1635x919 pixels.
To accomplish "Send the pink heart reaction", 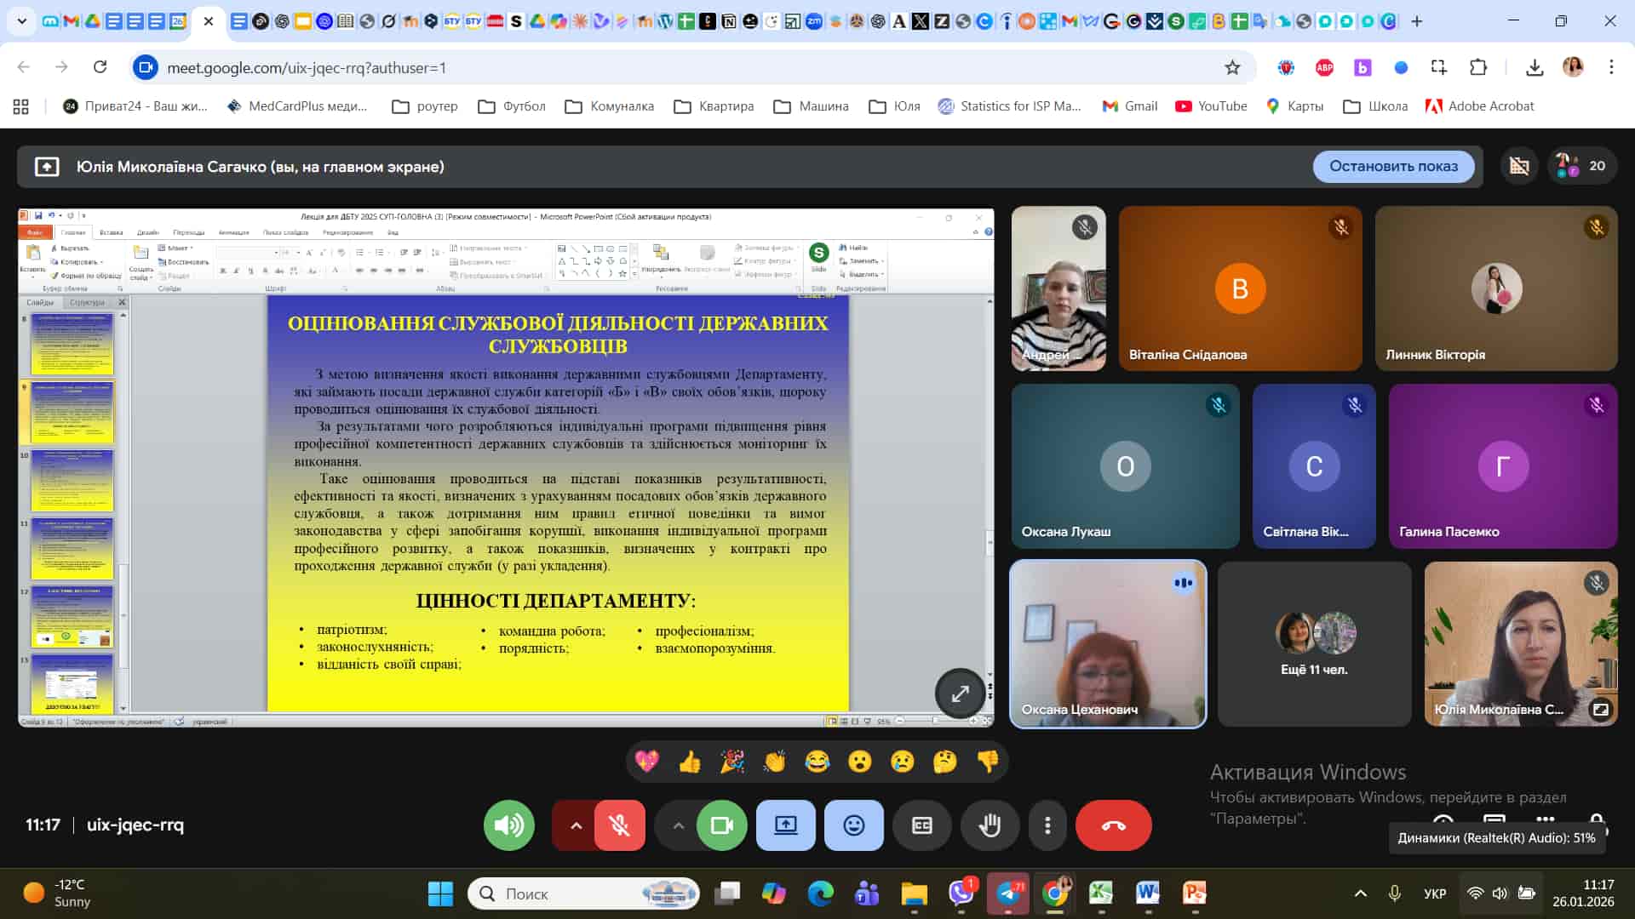I will [x=646, y=762].
